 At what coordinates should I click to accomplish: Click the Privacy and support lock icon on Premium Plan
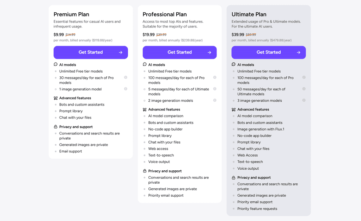(x=56, y=127)
